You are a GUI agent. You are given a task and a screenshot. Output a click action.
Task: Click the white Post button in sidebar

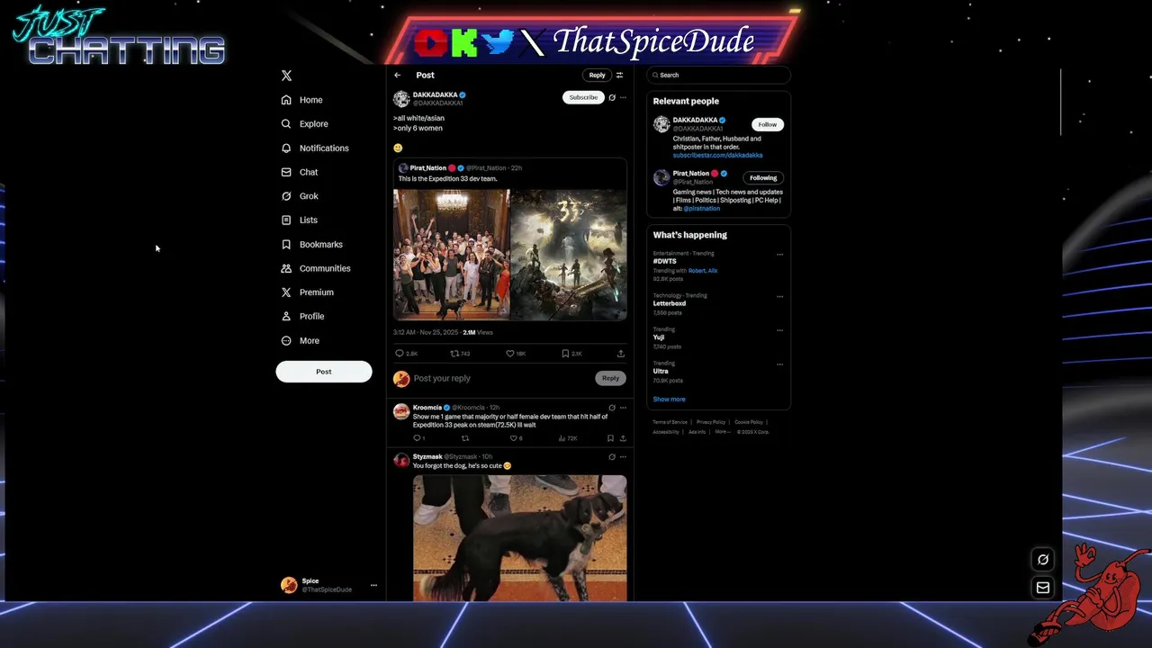[324, 372]
